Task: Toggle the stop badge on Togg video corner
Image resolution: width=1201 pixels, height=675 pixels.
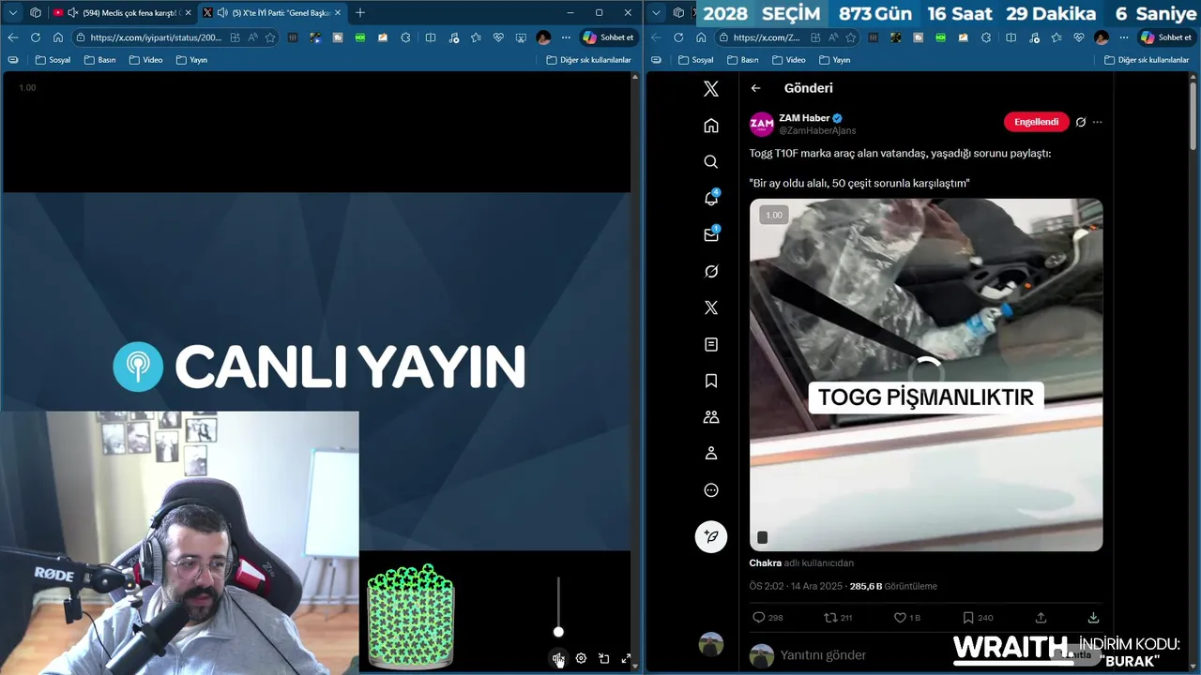Action: pos(762,537)
